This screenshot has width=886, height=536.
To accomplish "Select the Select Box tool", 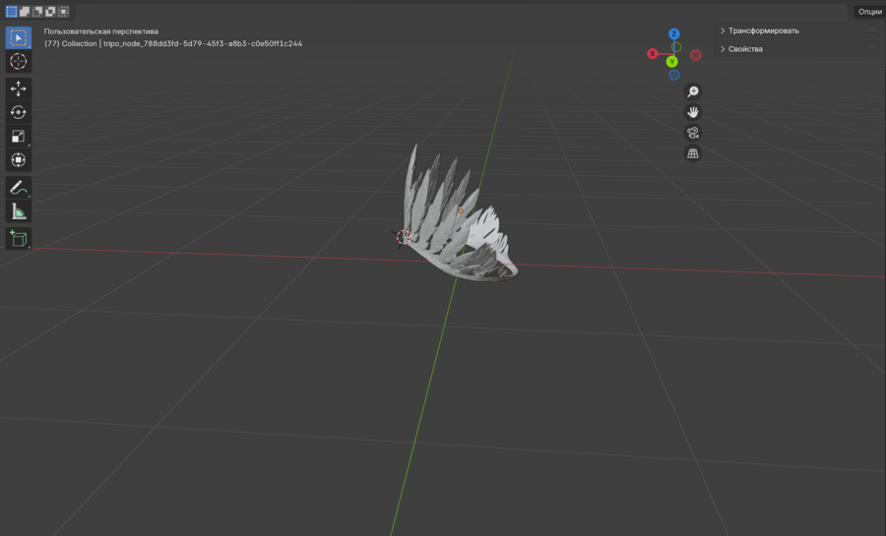I will click(18, 38).
